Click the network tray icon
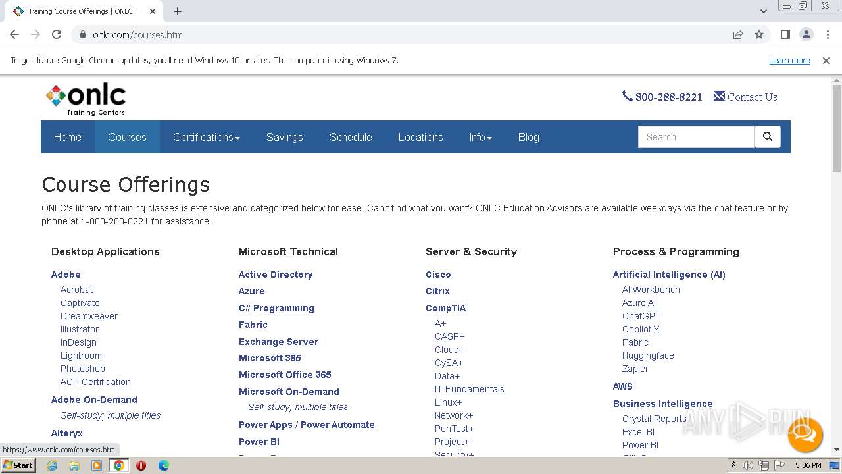Screen dimensions: 842x474 coord(763,465)
